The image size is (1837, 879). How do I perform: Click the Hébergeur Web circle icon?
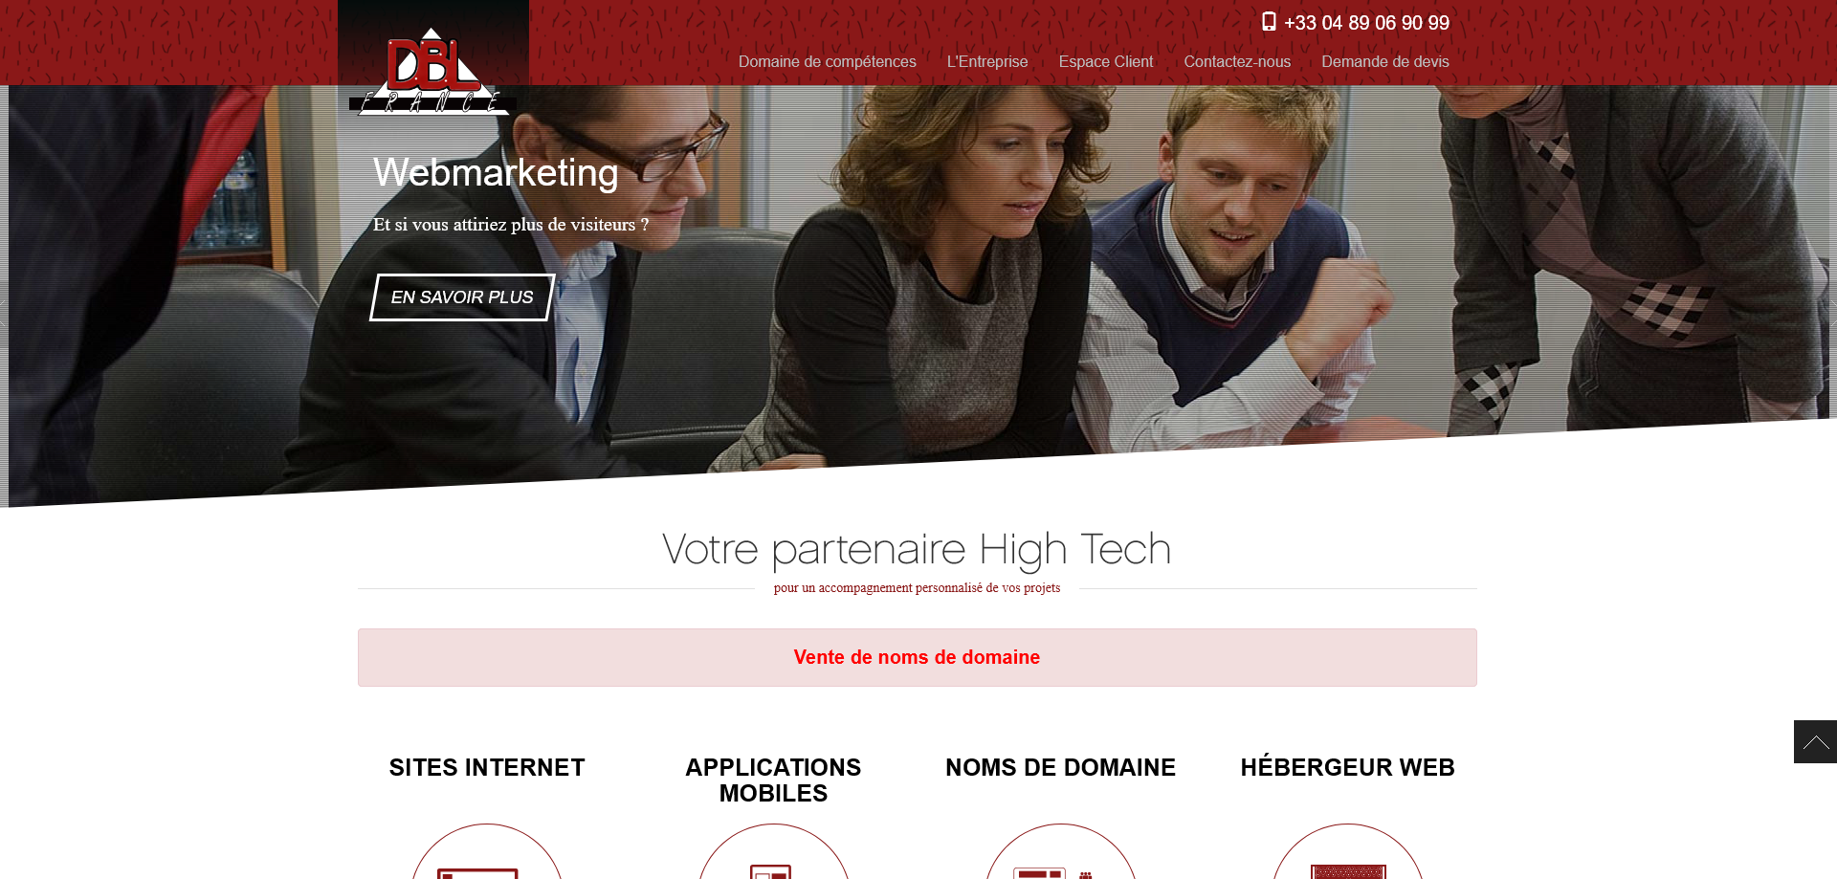pos(1348,851)
